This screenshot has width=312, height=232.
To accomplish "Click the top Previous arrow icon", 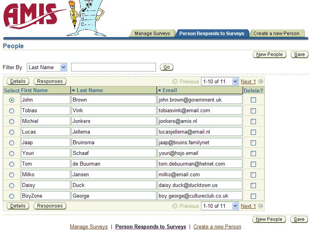I will point(175,82).
